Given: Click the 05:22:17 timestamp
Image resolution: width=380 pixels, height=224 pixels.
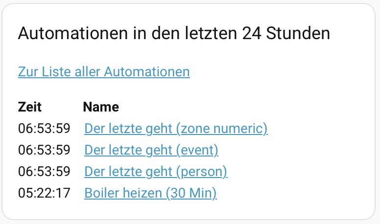Looking at the screenshot, I should [44, 193].
